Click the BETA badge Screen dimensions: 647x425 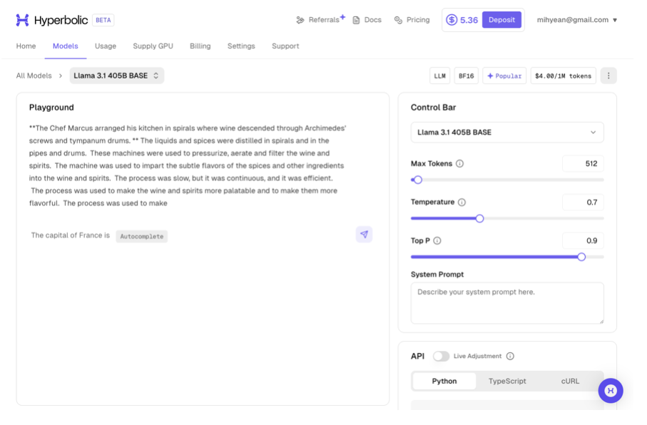(103, 20)
